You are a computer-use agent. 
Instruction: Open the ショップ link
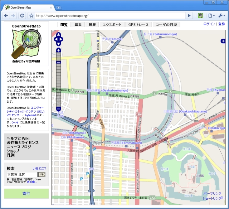pyautogui.click(x=13, y=151)
